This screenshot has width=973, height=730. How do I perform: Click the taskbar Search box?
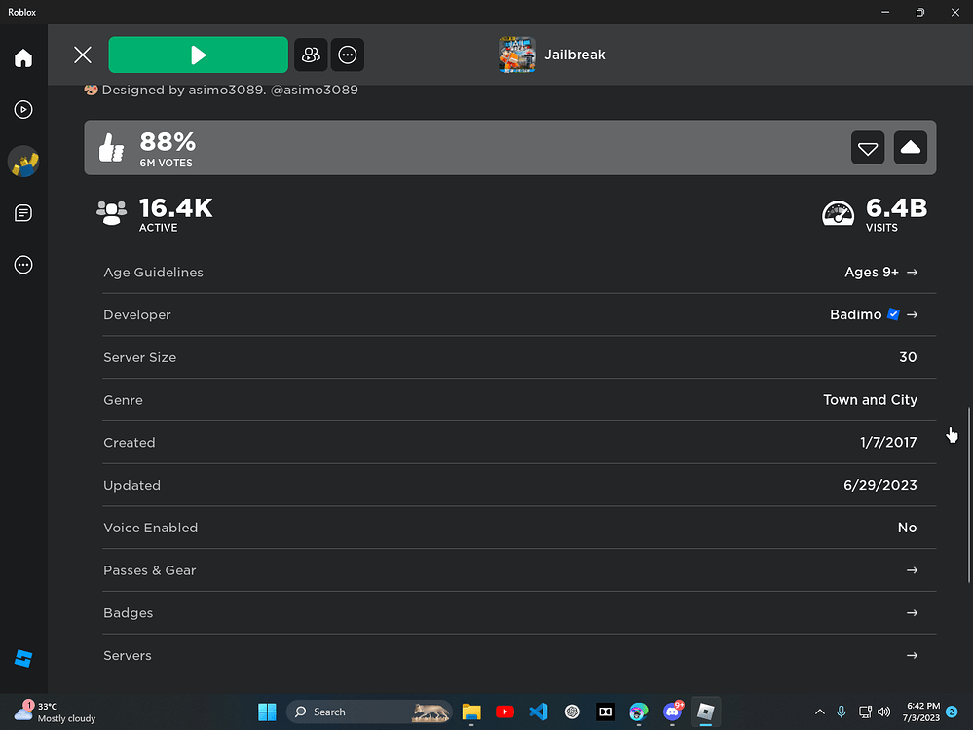tap(369, 712)
